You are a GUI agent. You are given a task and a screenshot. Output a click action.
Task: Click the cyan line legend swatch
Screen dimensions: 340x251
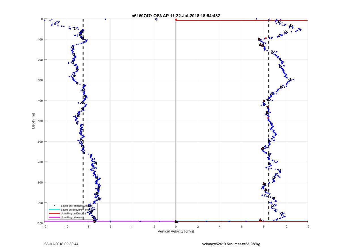point(54,210)
